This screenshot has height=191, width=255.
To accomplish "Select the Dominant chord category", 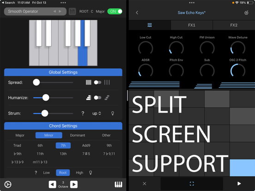I will [78, 135].
